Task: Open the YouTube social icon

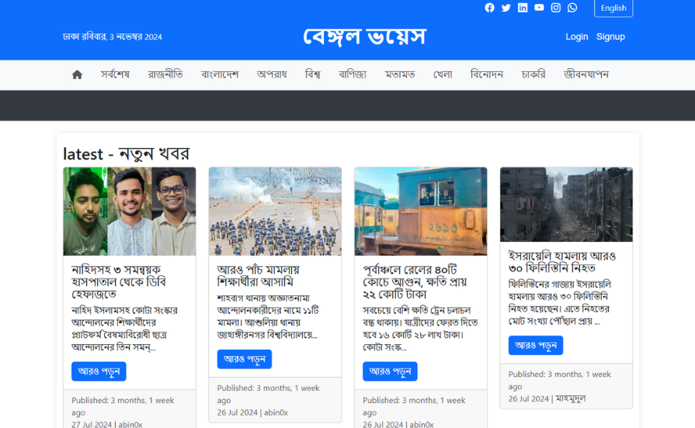Action: pos(539,8)
